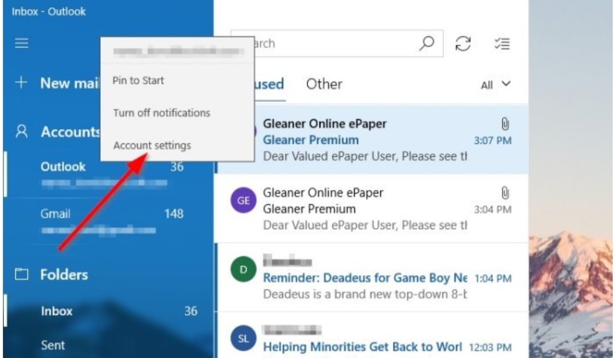
Task: Select Pin to Start in context menu
Action: coord(138,80)
